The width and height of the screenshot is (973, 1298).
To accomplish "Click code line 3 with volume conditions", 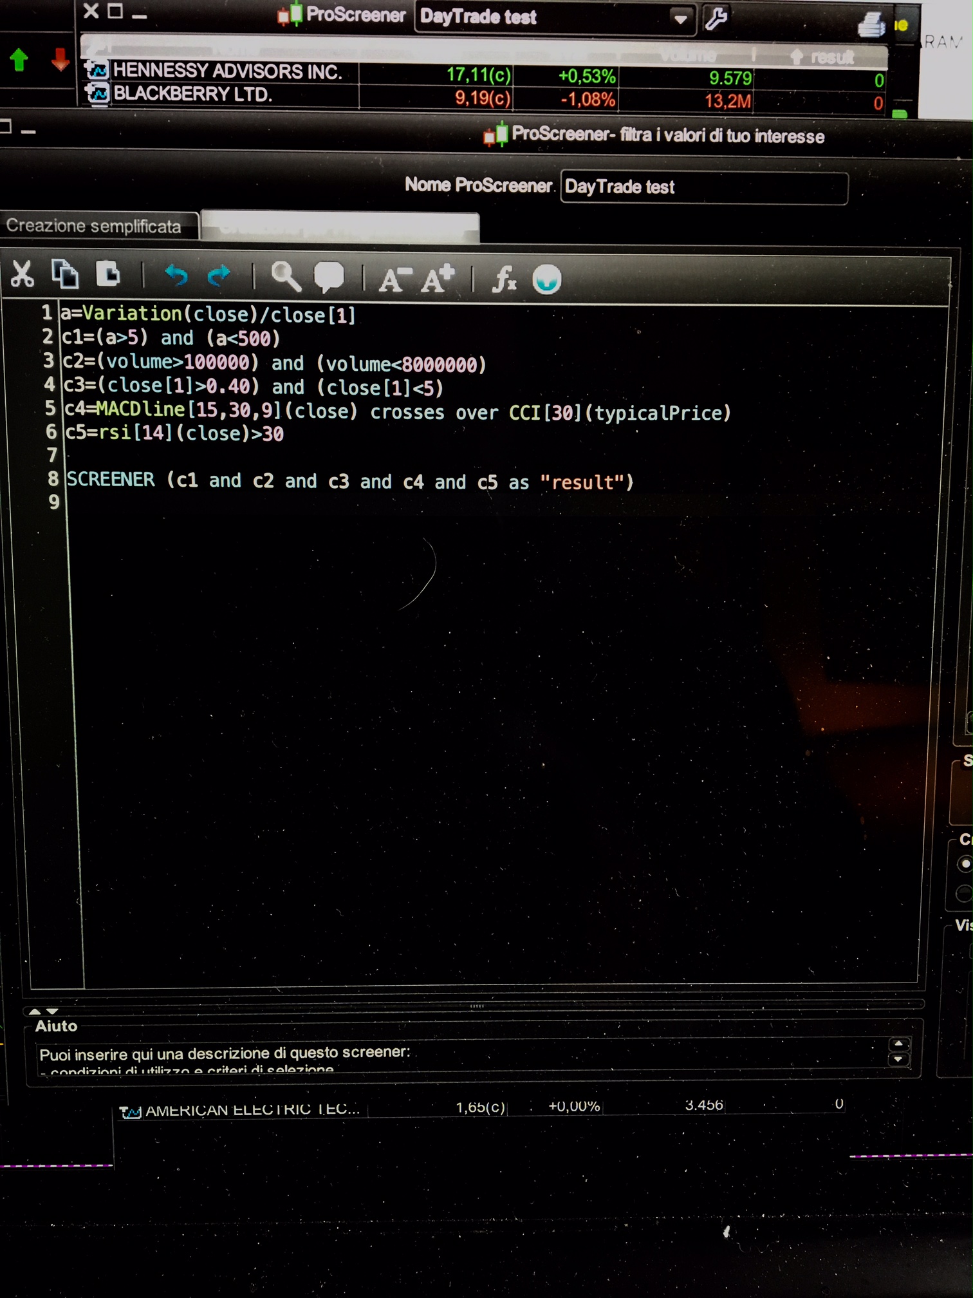I will coord(274,363).
